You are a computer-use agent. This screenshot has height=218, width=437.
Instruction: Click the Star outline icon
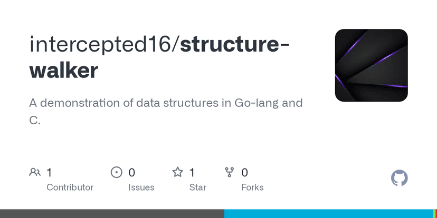tap(178, 172)
